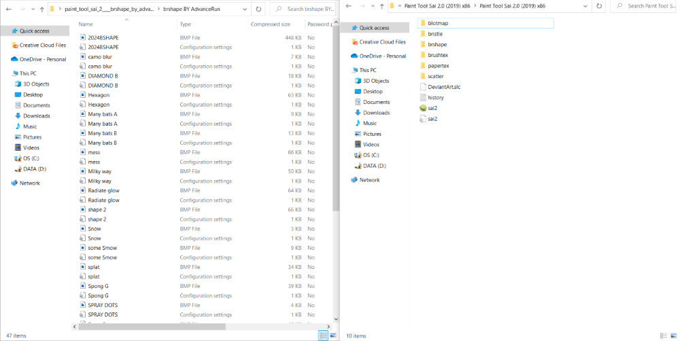Click first Paint Tool Sai 2.0 breadcrumb segment

pos(437,6)
